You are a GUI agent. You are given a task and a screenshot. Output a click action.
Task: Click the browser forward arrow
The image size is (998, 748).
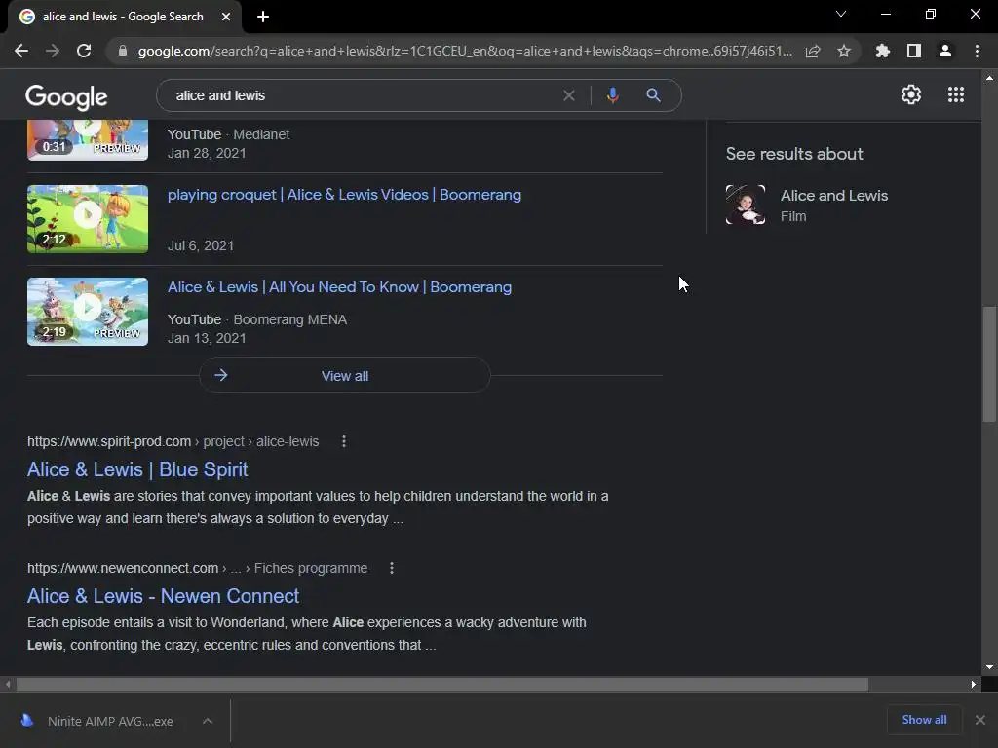(53, 51)
